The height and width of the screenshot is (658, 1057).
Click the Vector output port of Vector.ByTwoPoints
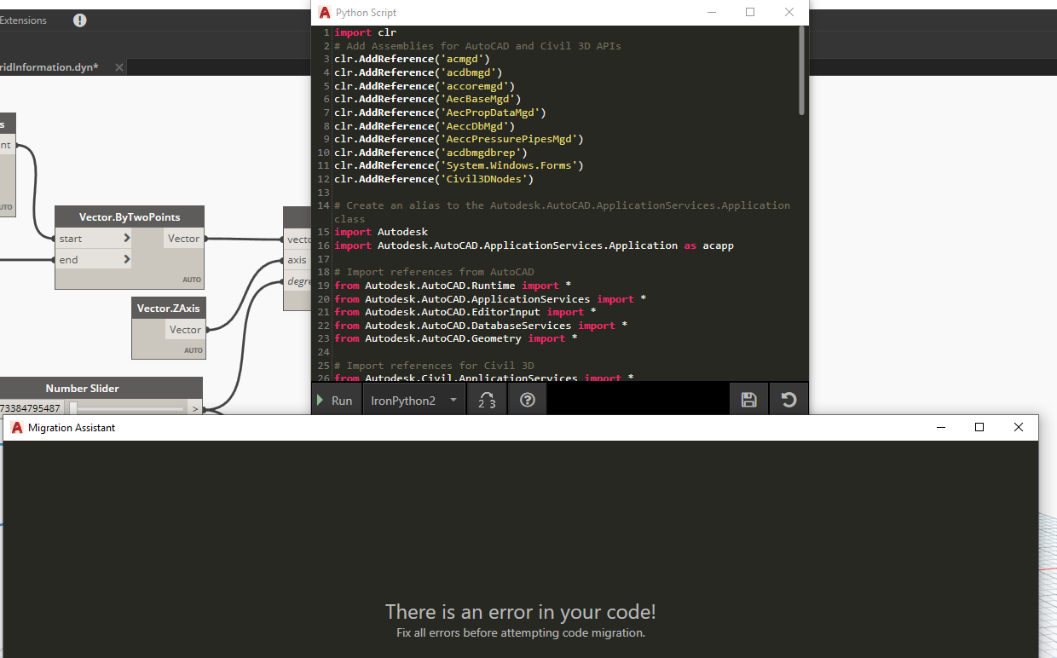click(184, 239)
